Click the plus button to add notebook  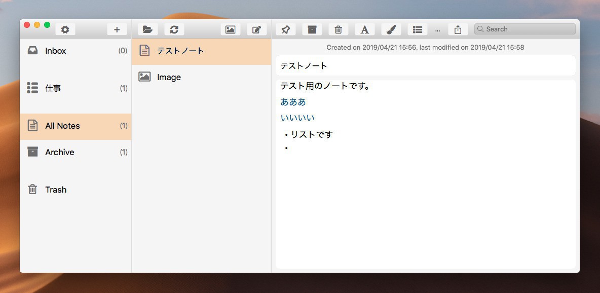pyautogui.click(x=117, y=29)
